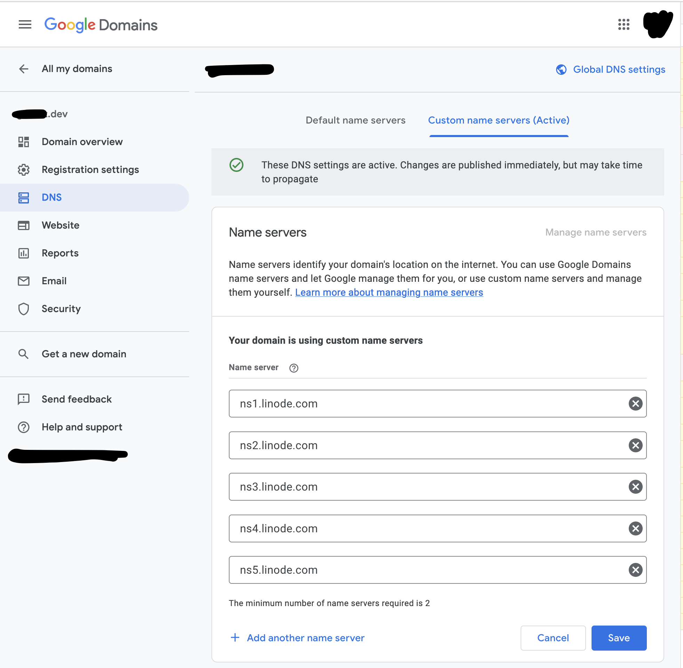Image resolution: width=683 pixels, height=668 pixels.
Task: Save the name server changes
Action: coord(618,638)
